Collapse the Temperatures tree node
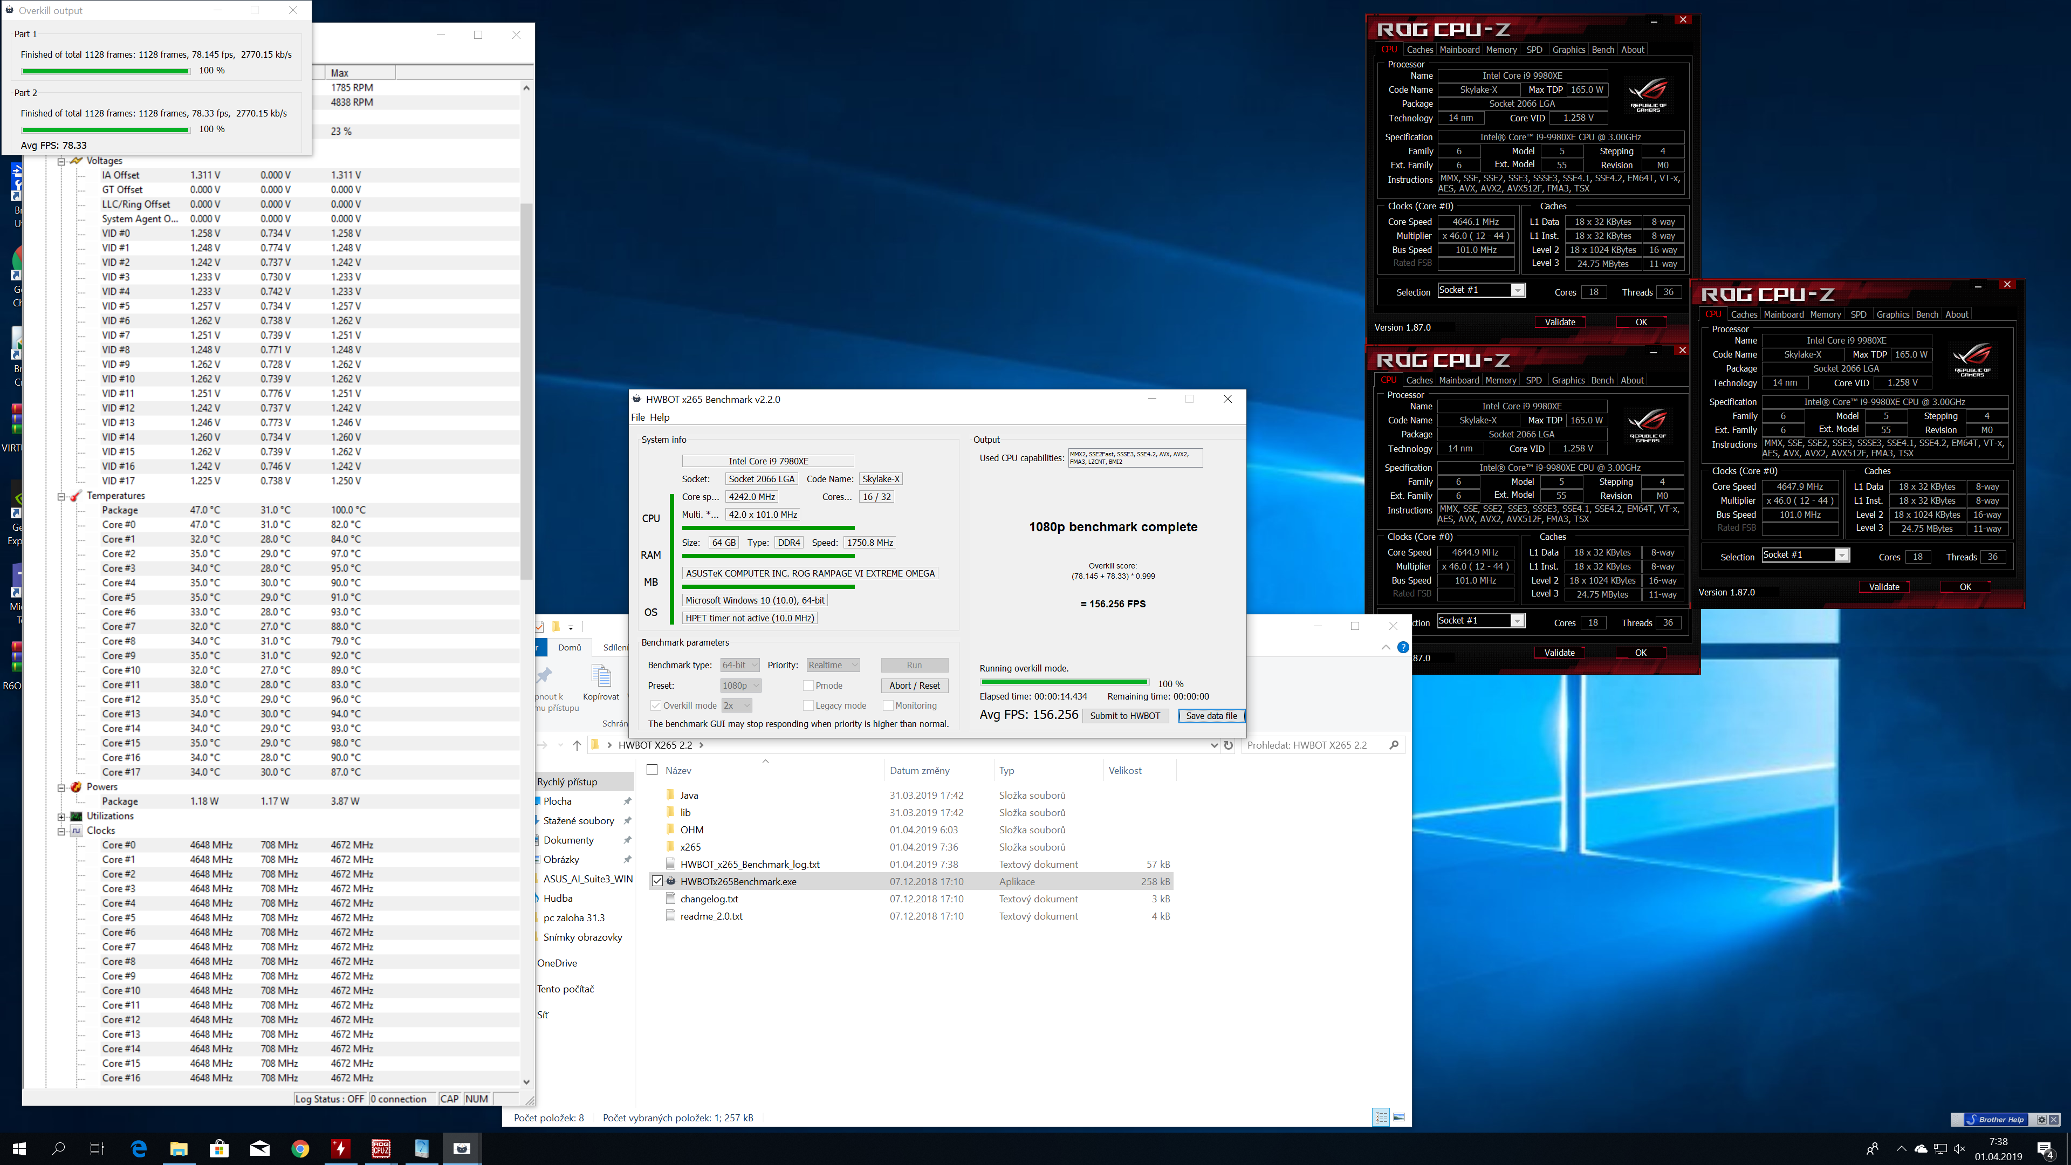Viewport: 2071px width, 1165px height. pyautogui.click(x=61, y=495)
